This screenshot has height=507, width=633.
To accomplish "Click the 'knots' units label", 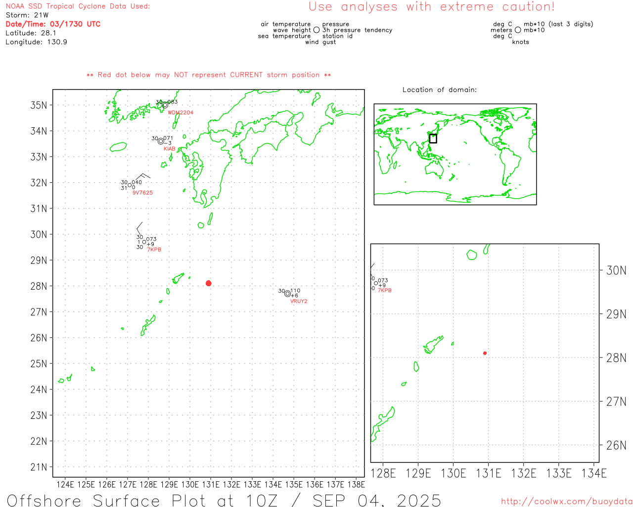I will pos(521,42).
